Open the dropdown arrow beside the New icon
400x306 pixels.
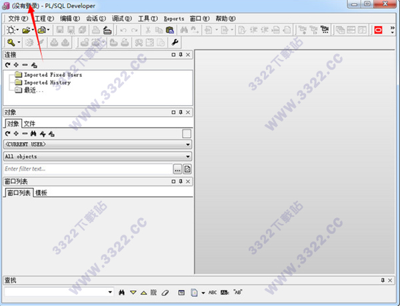click(17, 30)
